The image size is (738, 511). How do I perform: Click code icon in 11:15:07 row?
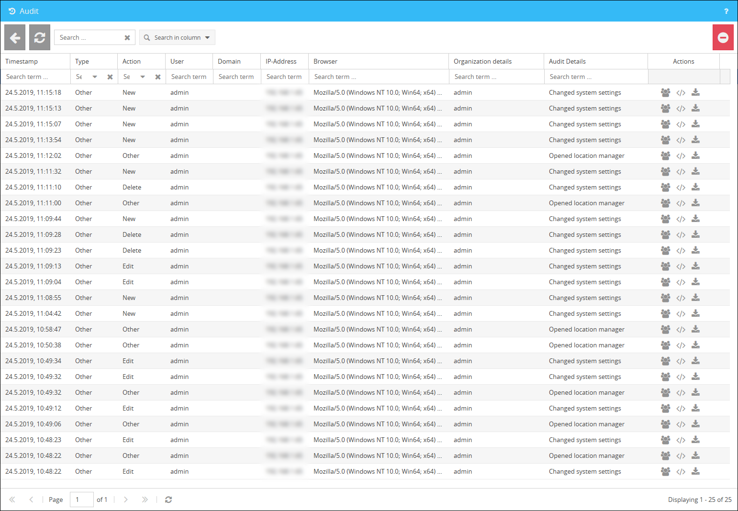pos(681,124)
